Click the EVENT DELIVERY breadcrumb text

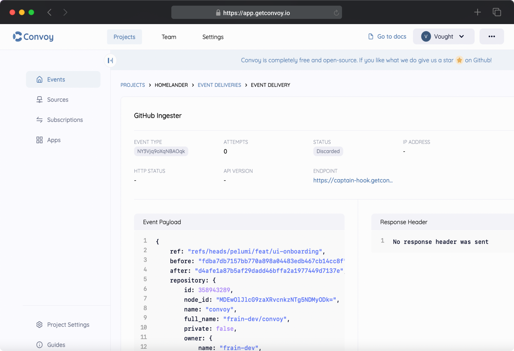tap(270, 85)
